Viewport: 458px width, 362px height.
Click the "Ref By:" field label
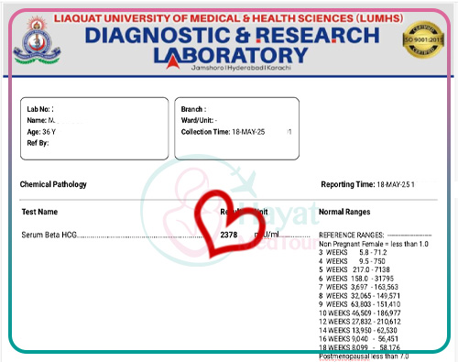point(38,143)
